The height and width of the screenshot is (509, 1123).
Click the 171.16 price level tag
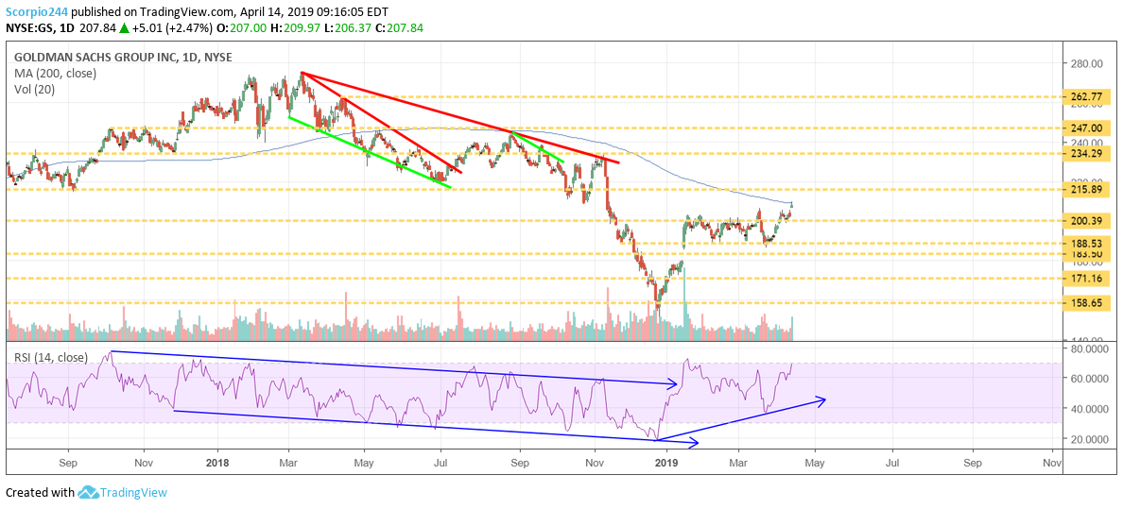[x=1087, y=278]
